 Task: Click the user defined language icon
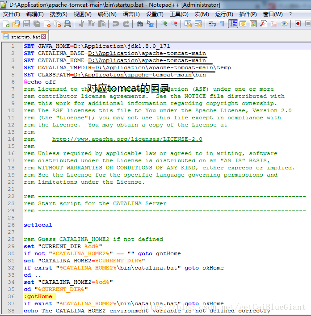pyautogui.click(x=243, y=24)
